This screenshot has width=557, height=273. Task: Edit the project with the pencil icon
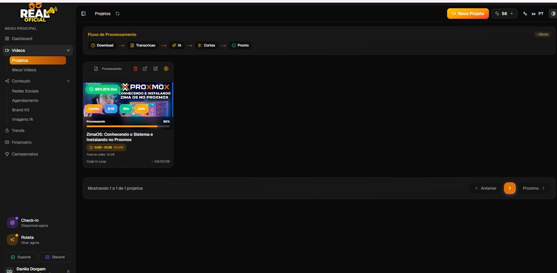coord(155,68)
